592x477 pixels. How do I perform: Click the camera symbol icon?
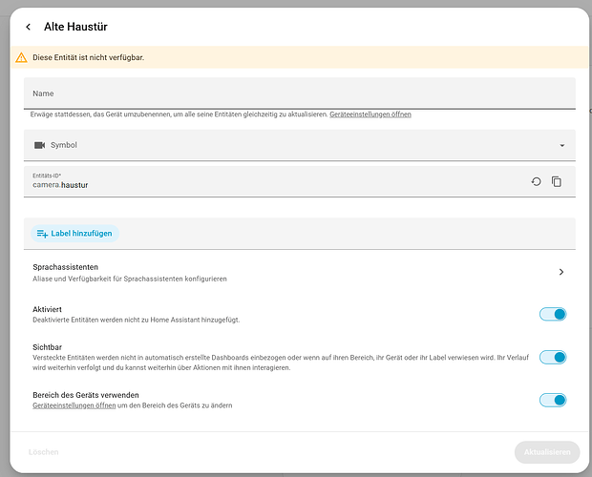40,145
